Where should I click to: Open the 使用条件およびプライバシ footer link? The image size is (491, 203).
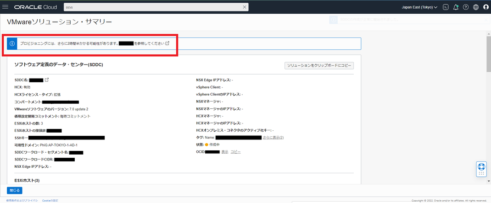point(22,201)
